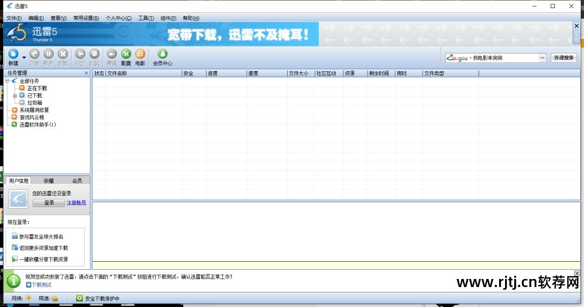The image size is (584, 307).
Task: Open the 常用设置(R) menu
Action: pyautogui.click(x=86, y=18)
